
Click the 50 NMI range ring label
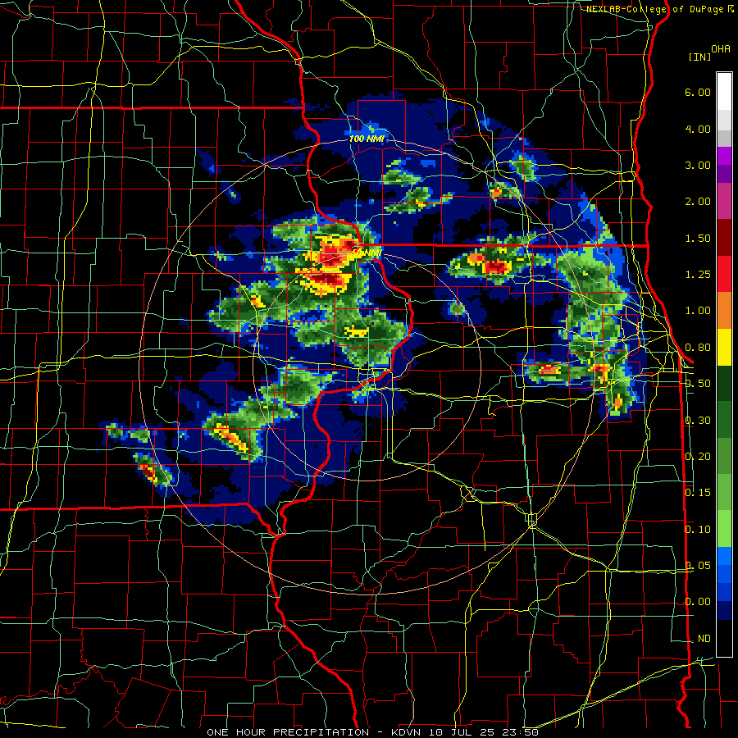coord(366,253)
